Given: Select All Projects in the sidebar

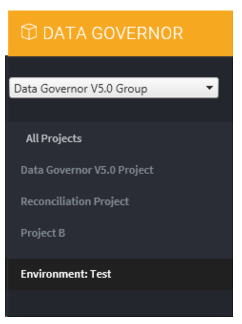Looking at the screenshot, I should pyautogui.click(x=54, y=138).
